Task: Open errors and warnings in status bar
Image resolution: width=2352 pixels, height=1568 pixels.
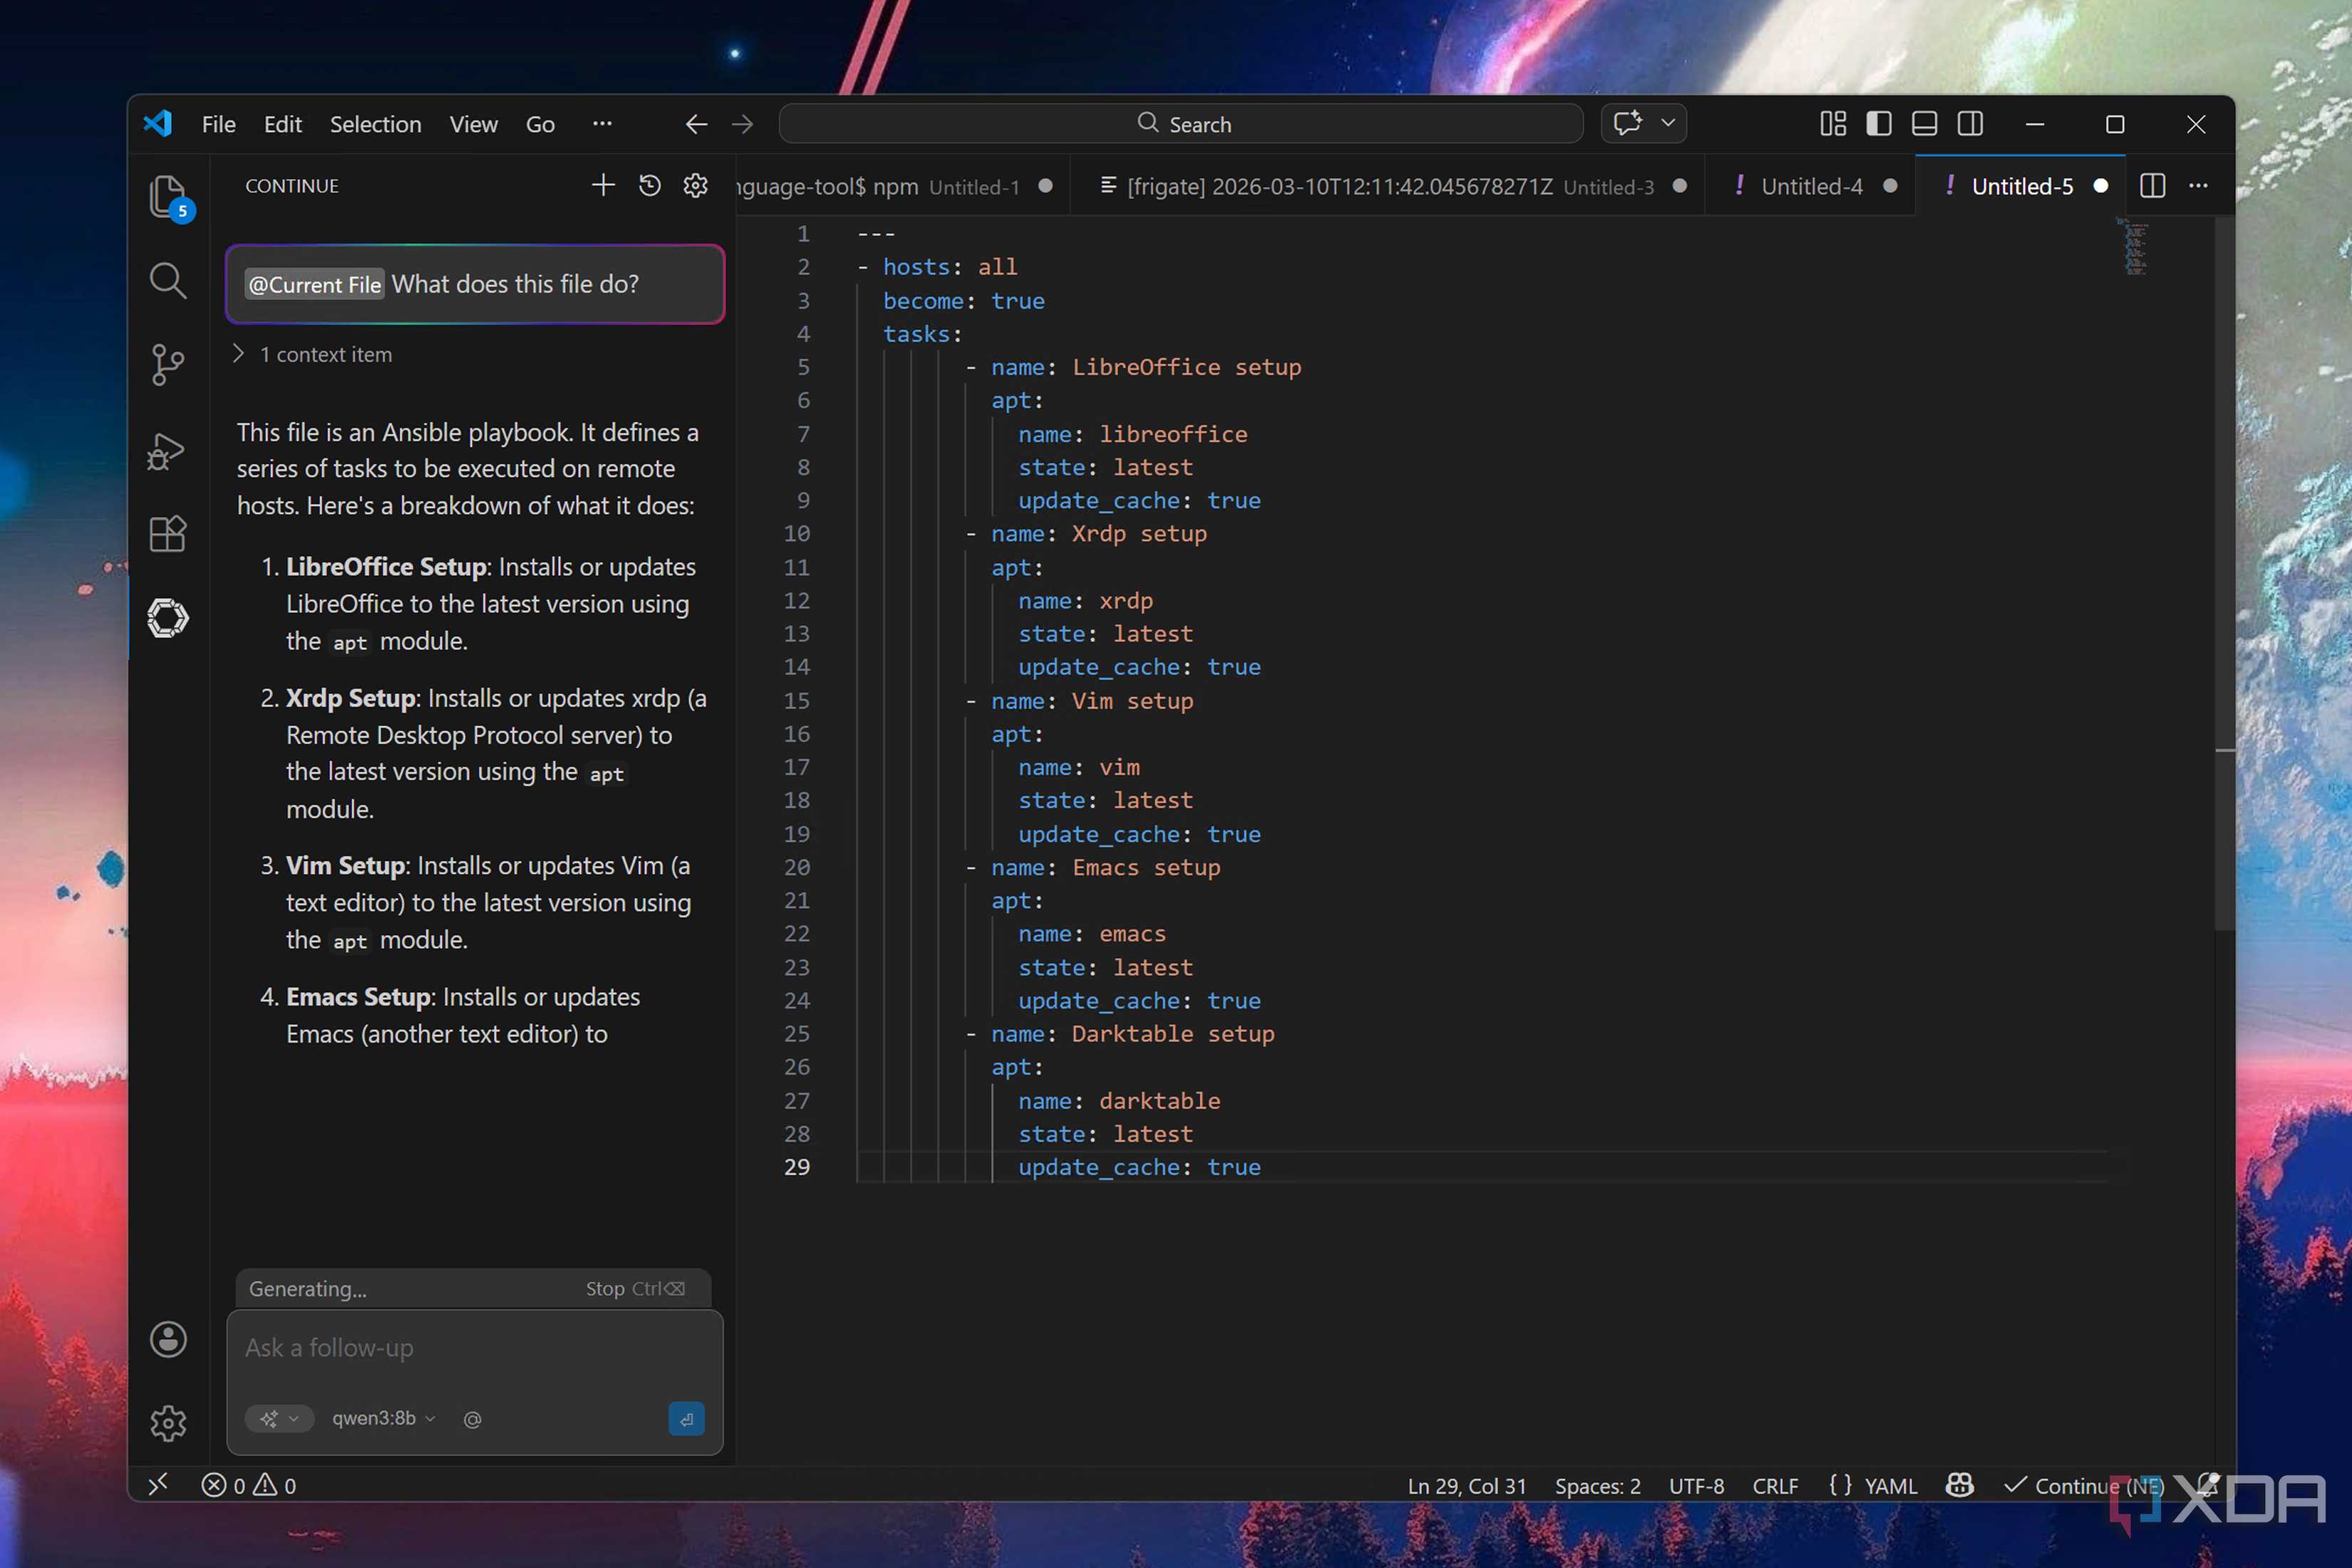Action: (250, 1485)
